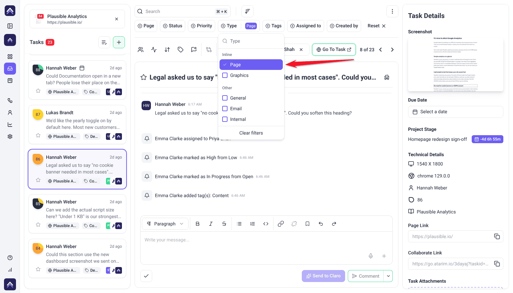
Task: Check the Email type option
Action: click(x=225, y=109)
